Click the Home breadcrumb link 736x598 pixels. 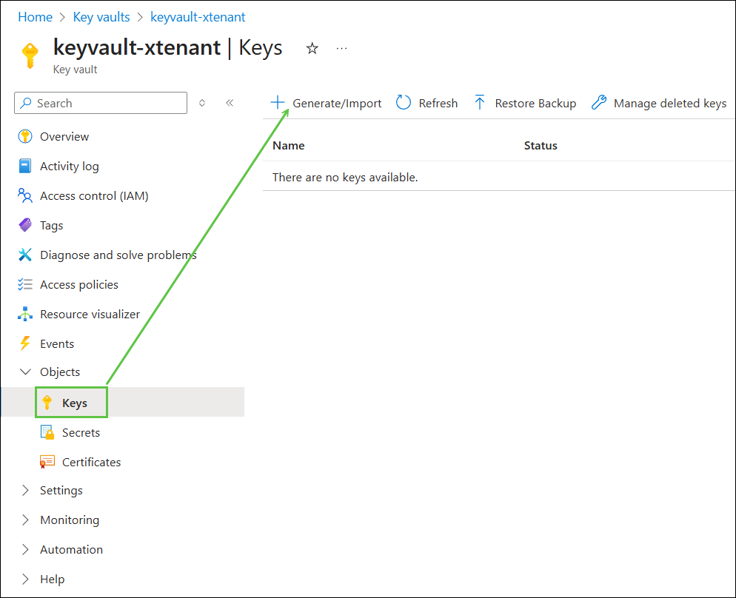[x=36, y=17]
